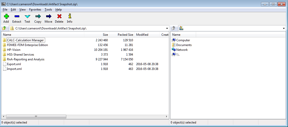
Task: Click the Move toolbar arrow icon
Action: [x=48, y=17]
